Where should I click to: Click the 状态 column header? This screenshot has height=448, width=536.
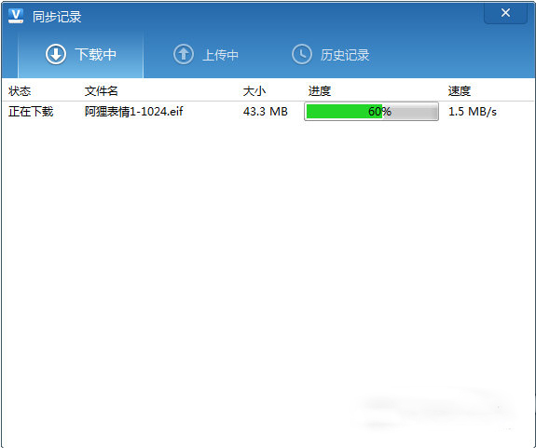(20, 91)
